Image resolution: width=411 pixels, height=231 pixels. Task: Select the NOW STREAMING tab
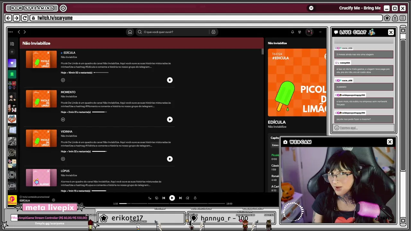click(x=32, y=8)
